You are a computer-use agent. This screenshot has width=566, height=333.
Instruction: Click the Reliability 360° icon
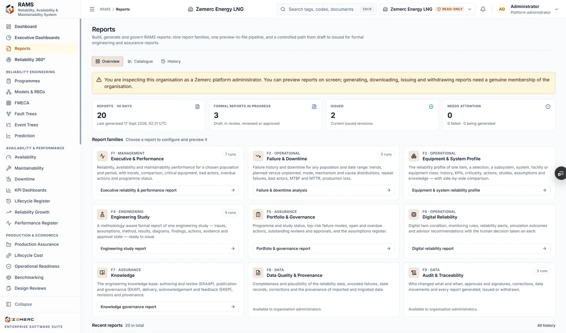(9, 60)
